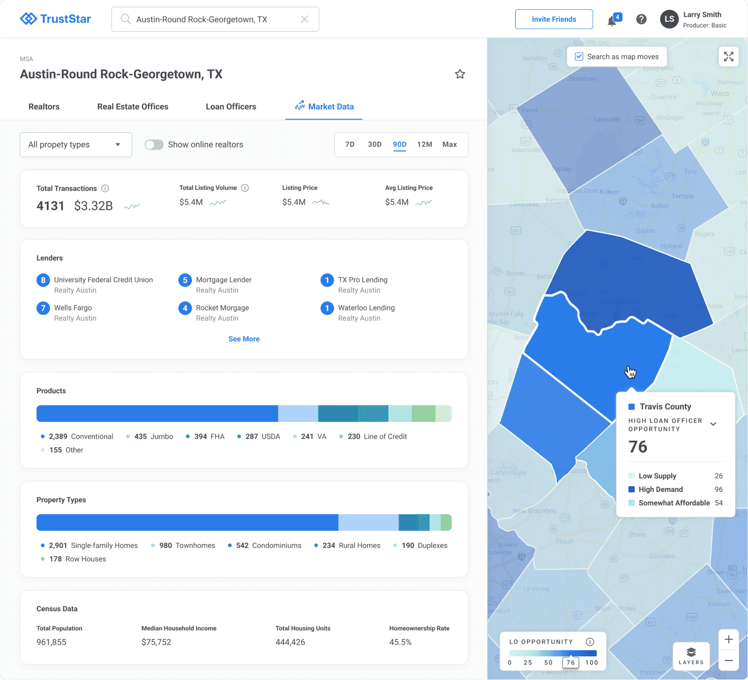Viewport: 748px width, 680px height.
Task: Click the 76 marker on opportunity scale
Action: pos(571,662)
